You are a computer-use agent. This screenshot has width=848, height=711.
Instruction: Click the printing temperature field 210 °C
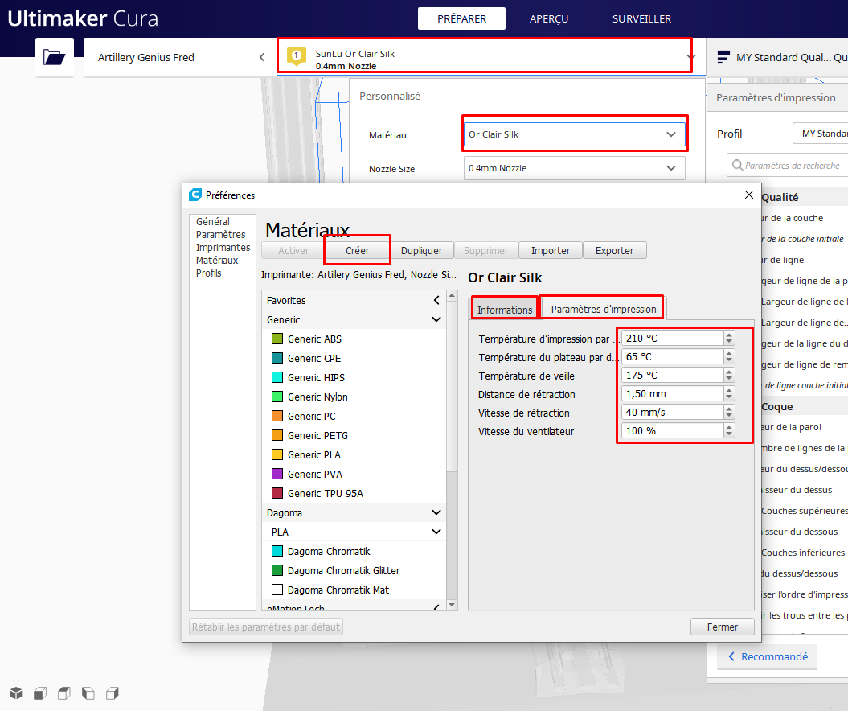tap(672, 338)
